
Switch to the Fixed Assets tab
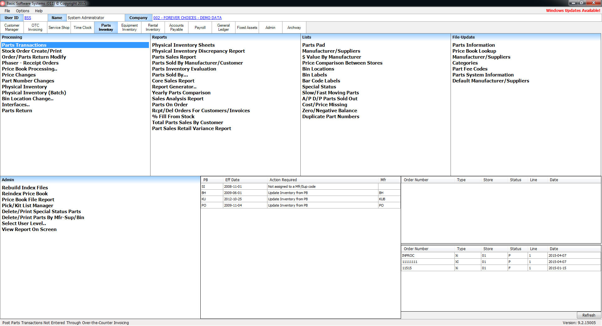tap(247, 28)
